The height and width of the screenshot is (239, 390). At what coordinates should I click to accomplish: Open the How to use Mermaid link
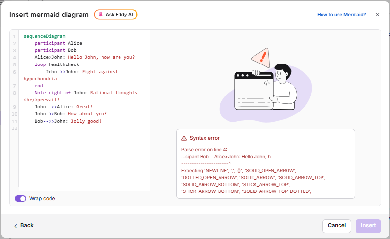(341, 15)
